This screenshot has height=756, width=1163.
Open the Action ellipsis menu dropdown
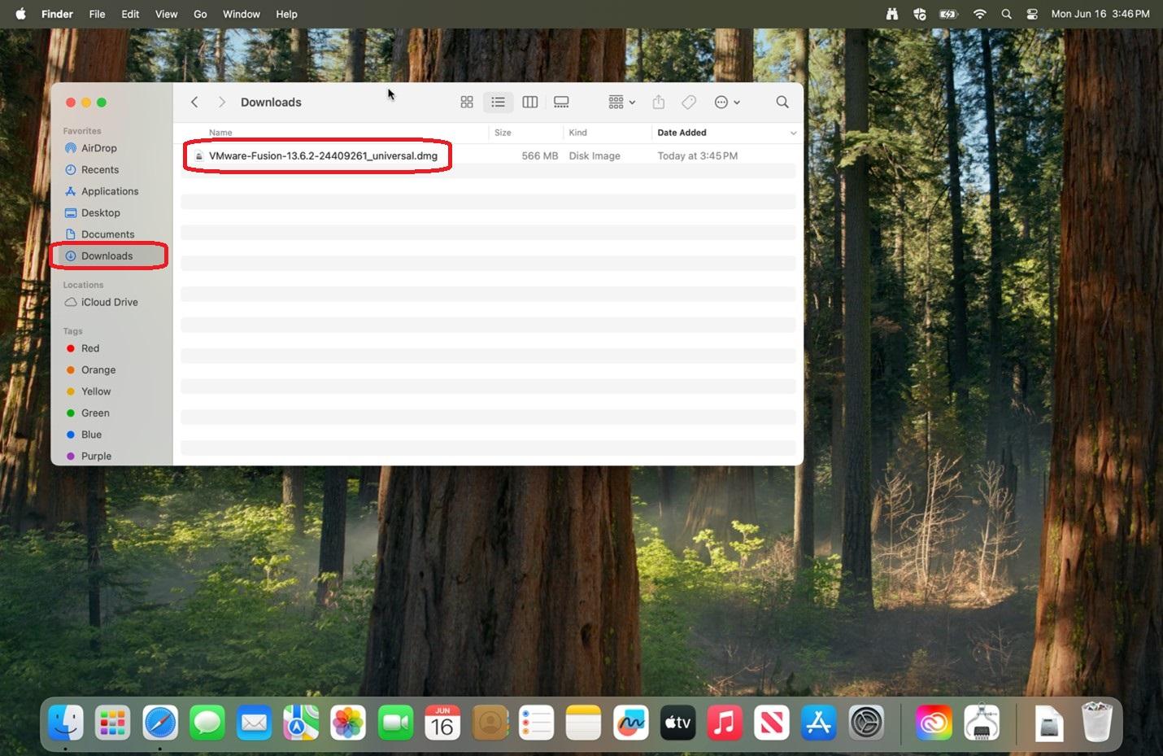click(x=727, y=102)
